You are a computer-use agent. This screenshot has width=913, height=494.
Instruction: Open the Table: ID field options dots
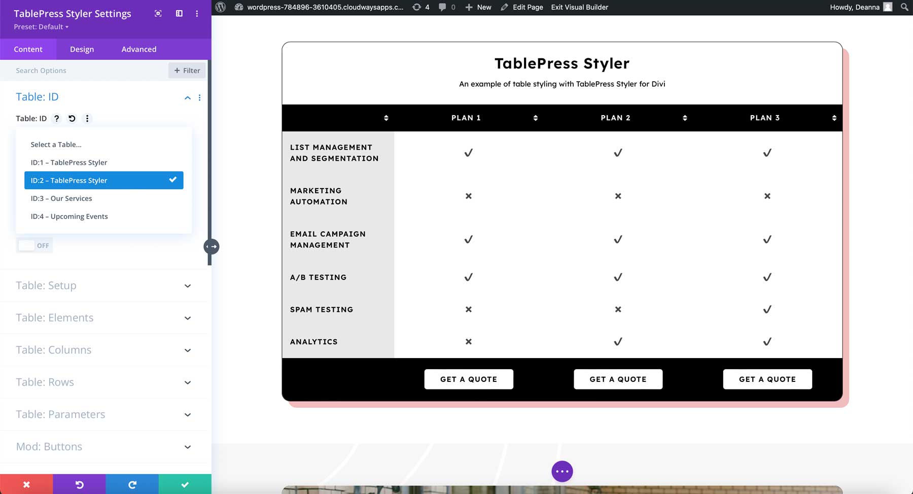[87, 118]
